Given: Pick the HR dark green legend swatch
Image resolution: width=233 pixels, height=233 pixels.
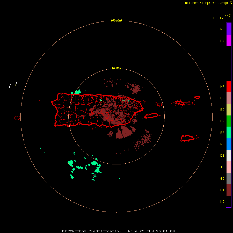Looking at the screenshot, I should (229, 121).
